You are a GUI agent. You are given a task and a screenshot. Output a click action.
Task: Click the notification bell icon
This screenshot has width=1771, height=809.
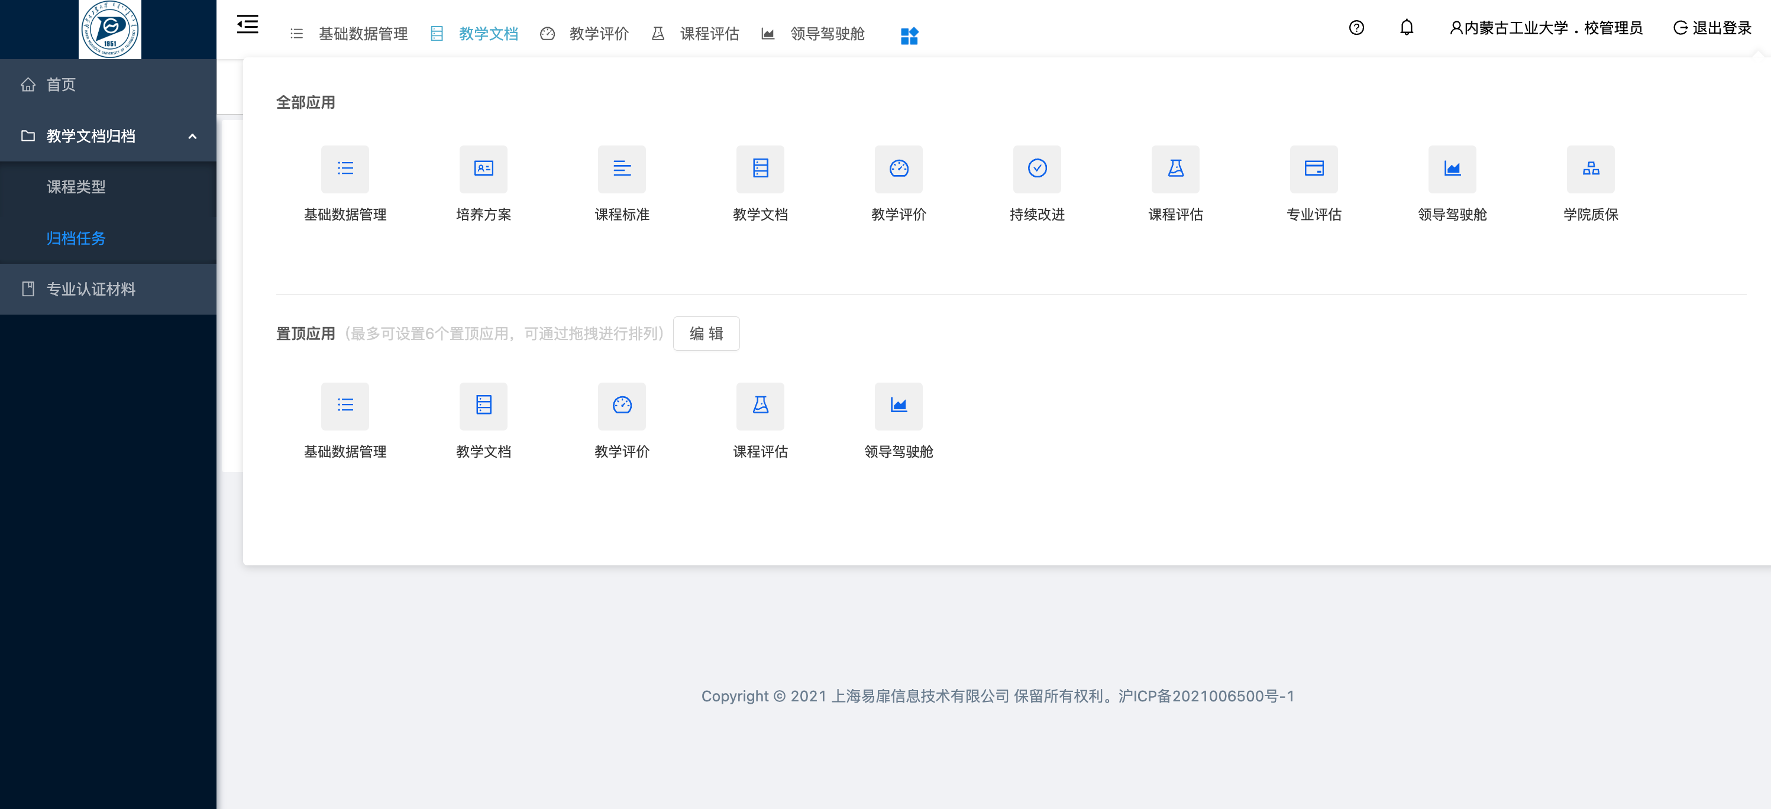[x=1407, y=27]
